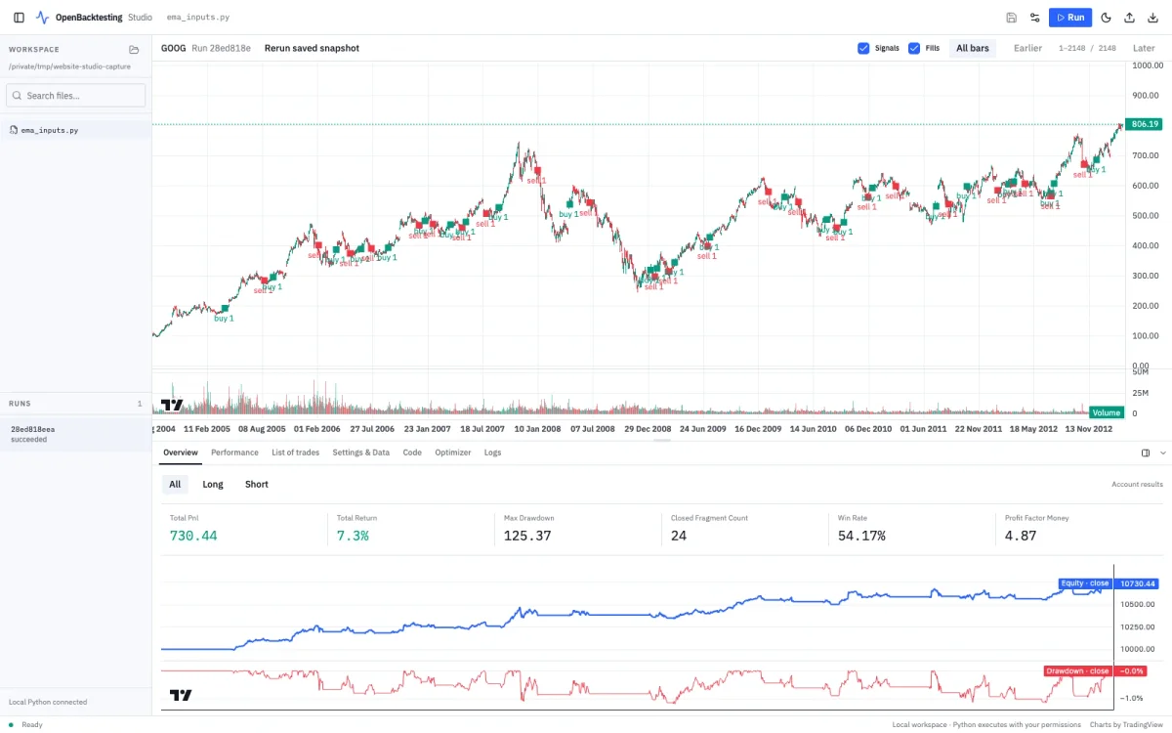This screenshot has width=1172, height=733.
Task: Open the List of trades tab
Action: pos(295,453)
